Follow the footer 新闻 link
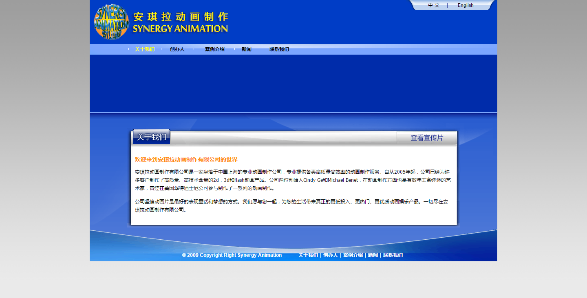 pos(373,255)
